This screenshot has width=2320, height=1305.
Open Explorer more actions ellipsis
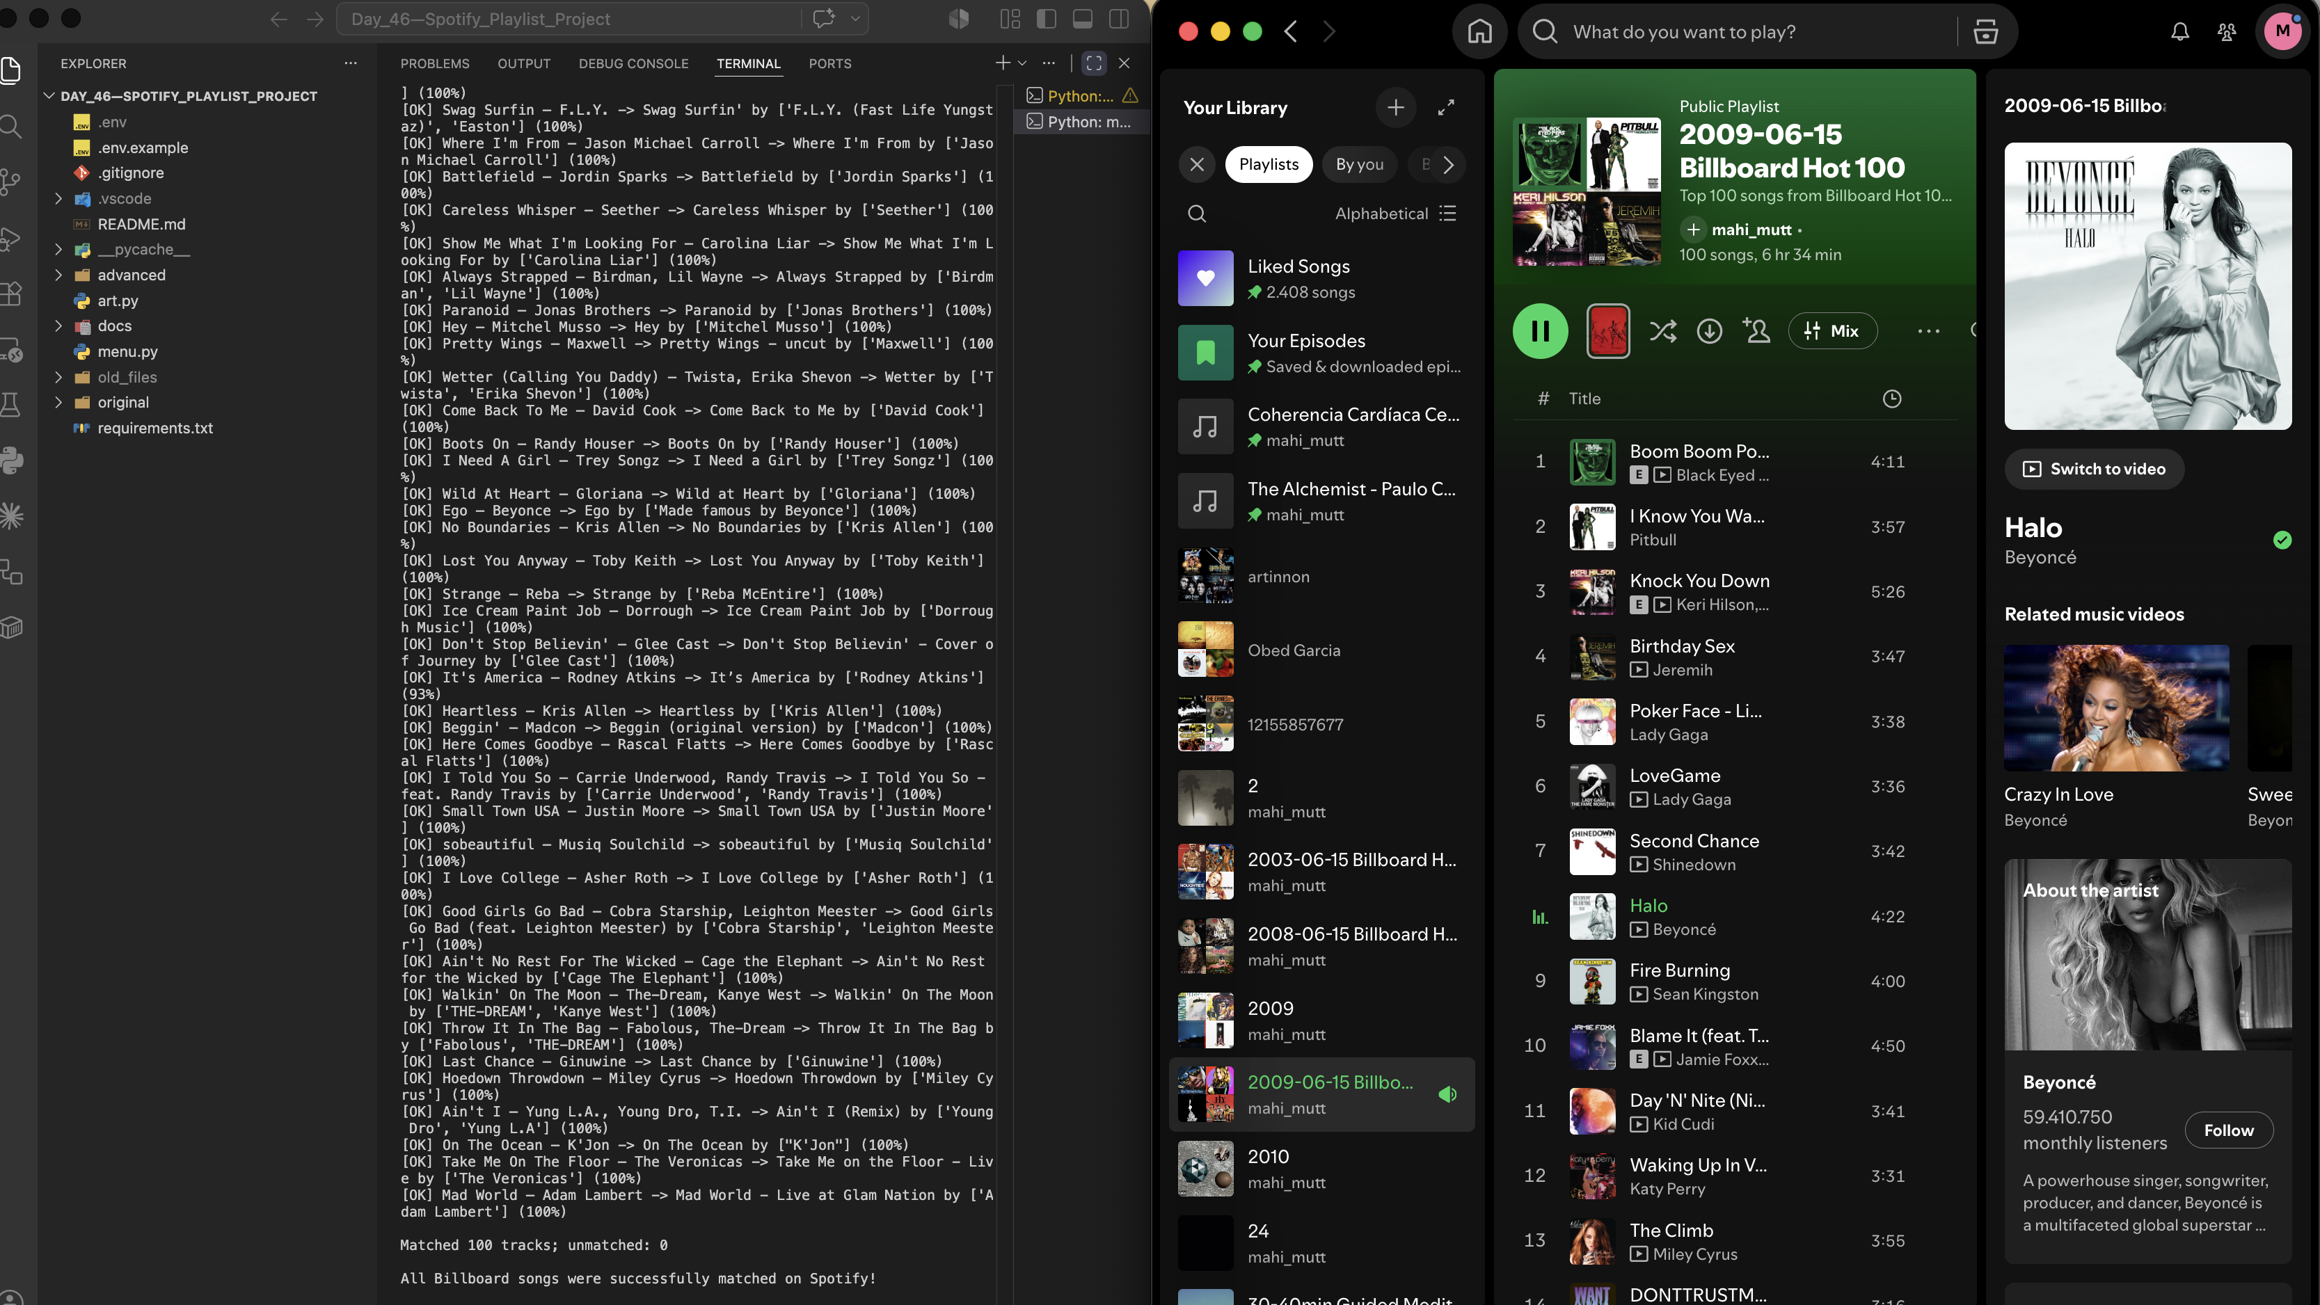point(350,64)
